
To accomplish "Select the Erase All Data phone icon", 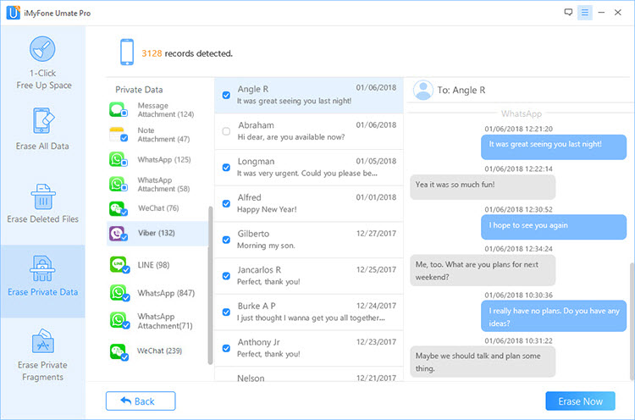I will point(43,121).
